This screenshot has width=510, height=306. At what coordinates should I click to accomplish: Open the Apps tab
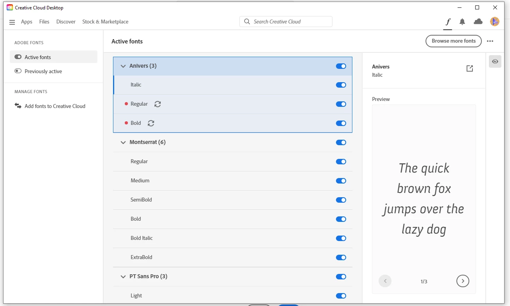pos(27,22)
